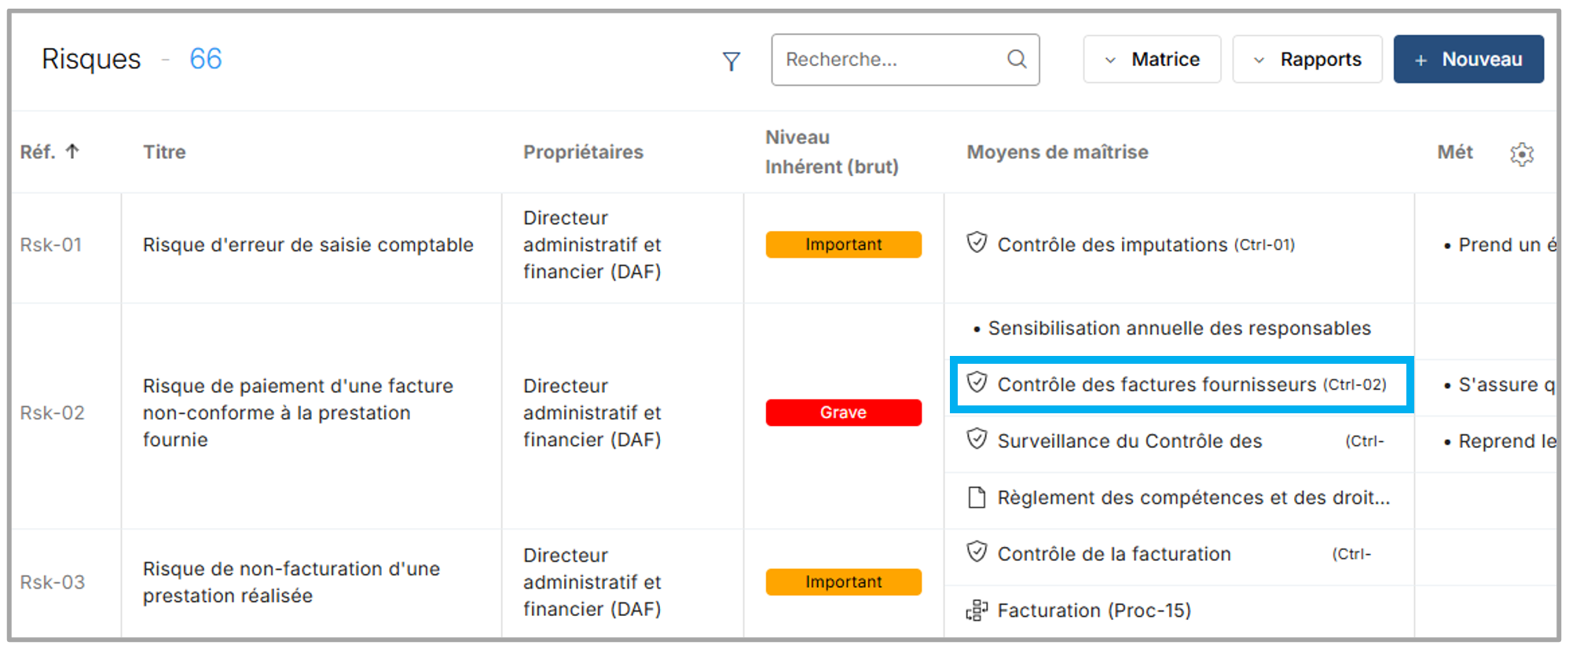Open the Rapports dropdown
The width and height of the screenshot is (1569, 649).
(1307, 60)
